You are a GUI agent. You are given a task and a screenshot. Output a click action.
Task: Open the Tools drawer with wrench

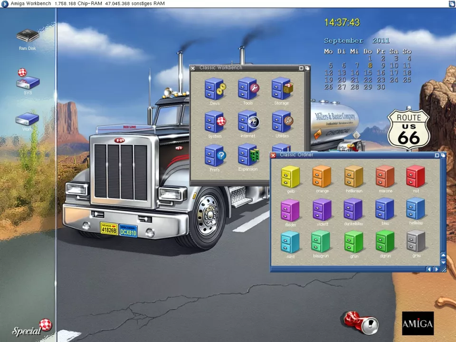(x=248, y=89)
